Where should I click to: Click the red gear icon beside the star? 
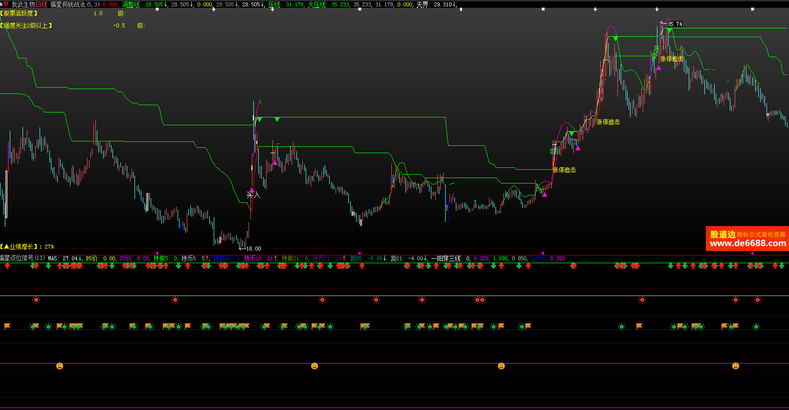[x=6, y=4]
